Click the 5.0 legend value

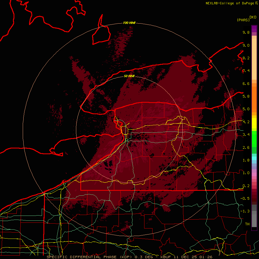246,109
